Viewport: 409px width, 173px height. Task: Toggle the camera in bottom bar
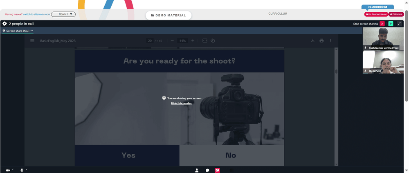click(x=8, y=171)
